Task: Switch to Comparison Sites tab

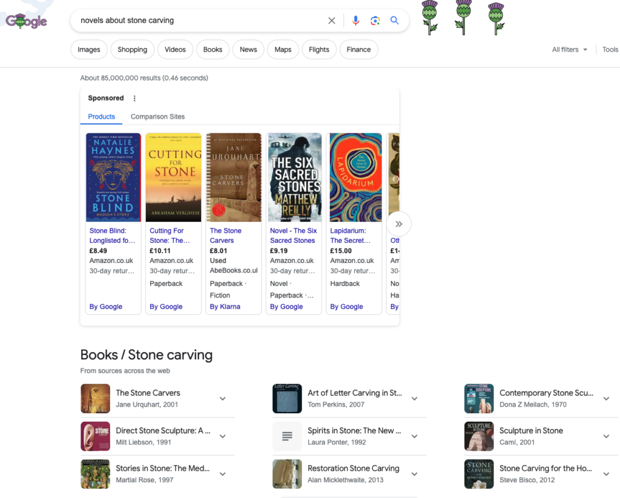Action: click(157, 116)
